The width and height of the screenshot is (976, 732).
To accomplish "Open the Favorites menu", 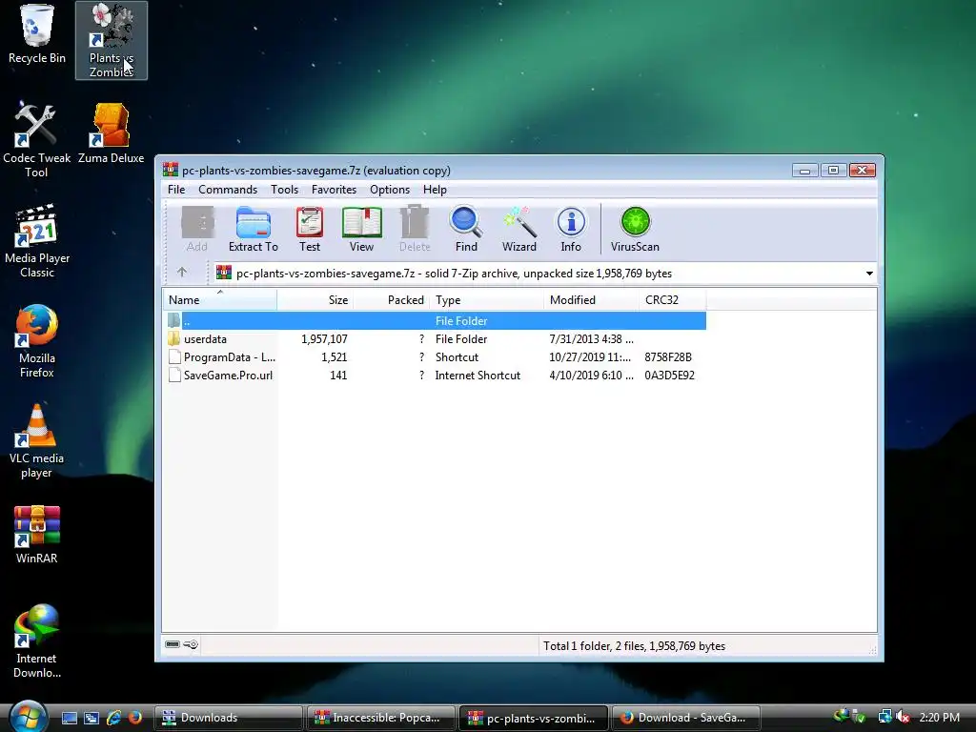I will point(335,190).
